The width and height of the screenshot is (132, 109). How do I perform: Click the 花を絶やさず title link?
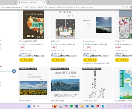tap(120, 41)
